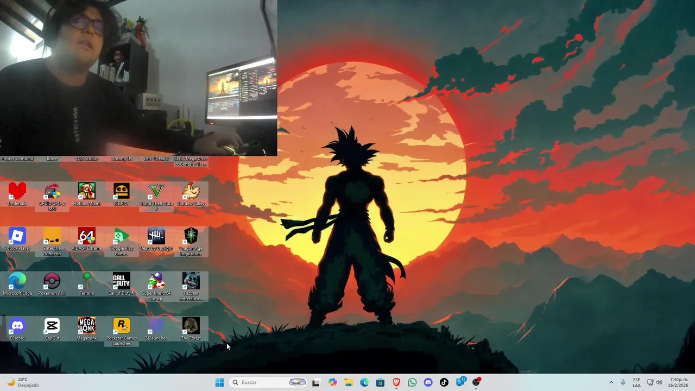Screen dimensions: 695x391
Task: Click the "OBS Studio" desktop label
Action: point(87,159)
